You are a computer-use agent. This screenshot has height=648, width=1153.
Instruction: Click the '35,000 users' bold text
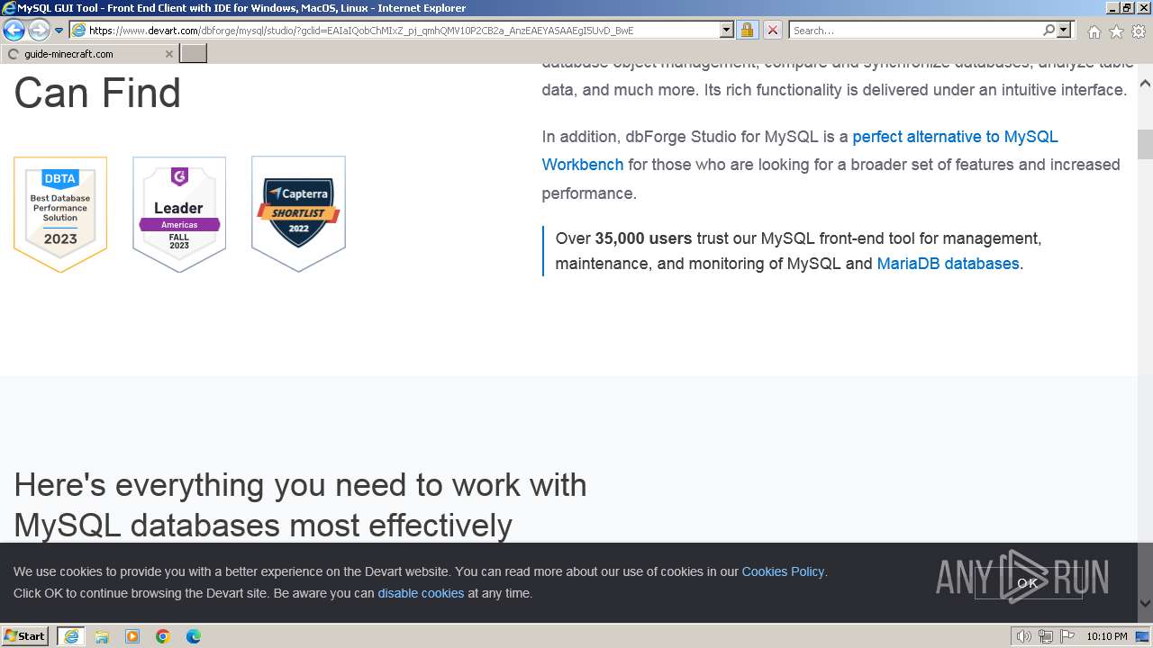click(x=643, y=238)
